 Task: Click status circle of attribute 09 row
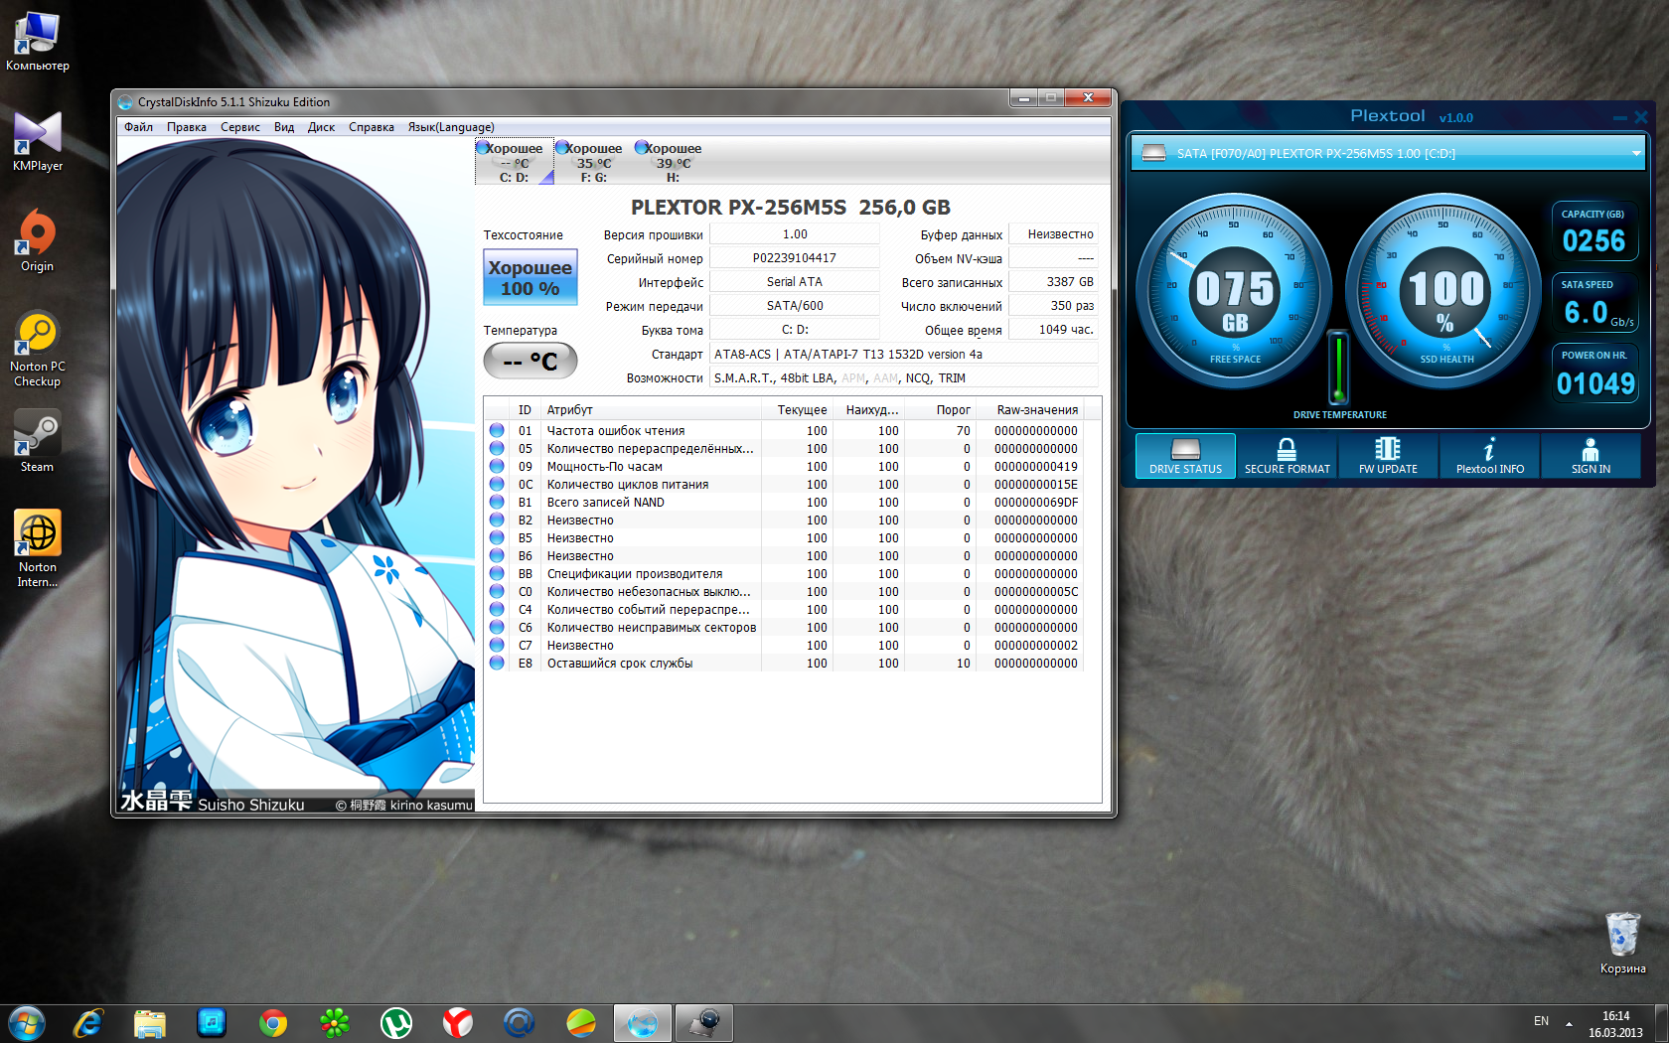[497, 466]
